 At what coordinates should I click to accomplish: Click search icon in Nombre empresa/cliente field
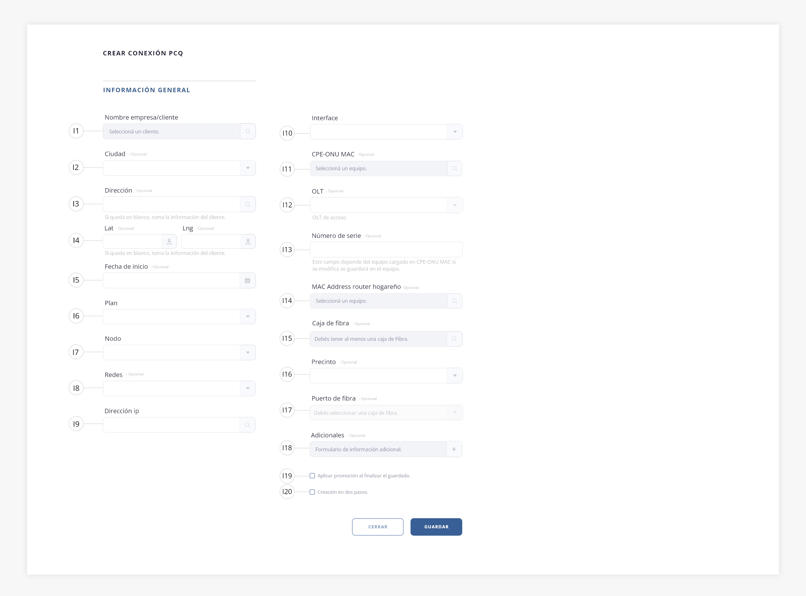247,131
